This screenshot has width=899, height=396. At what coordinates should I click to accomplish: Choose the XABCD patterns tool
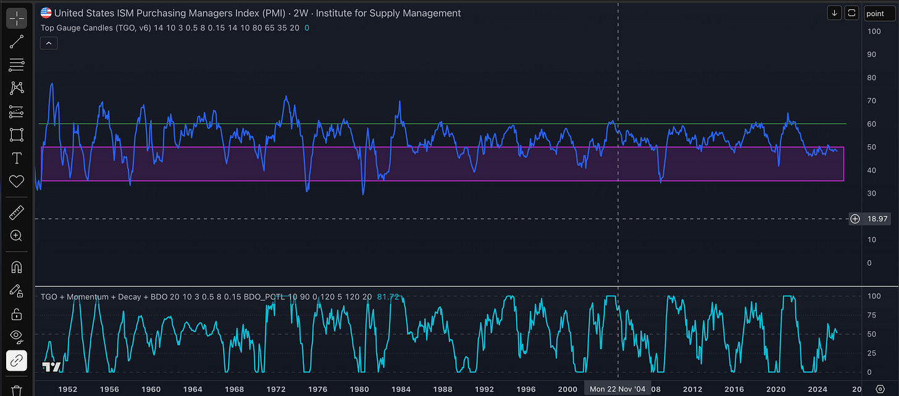[17, 88]
